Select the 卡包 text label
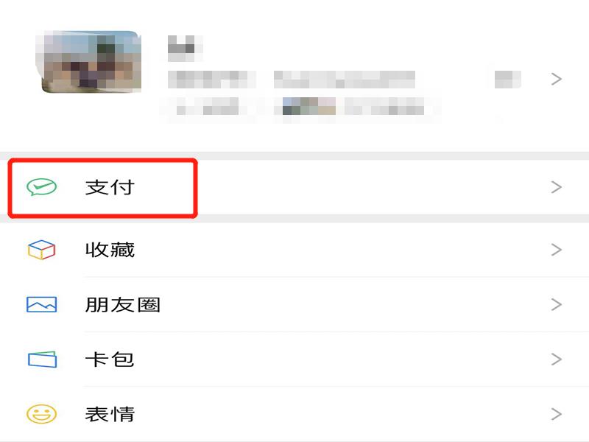 [x=110, y=359]
